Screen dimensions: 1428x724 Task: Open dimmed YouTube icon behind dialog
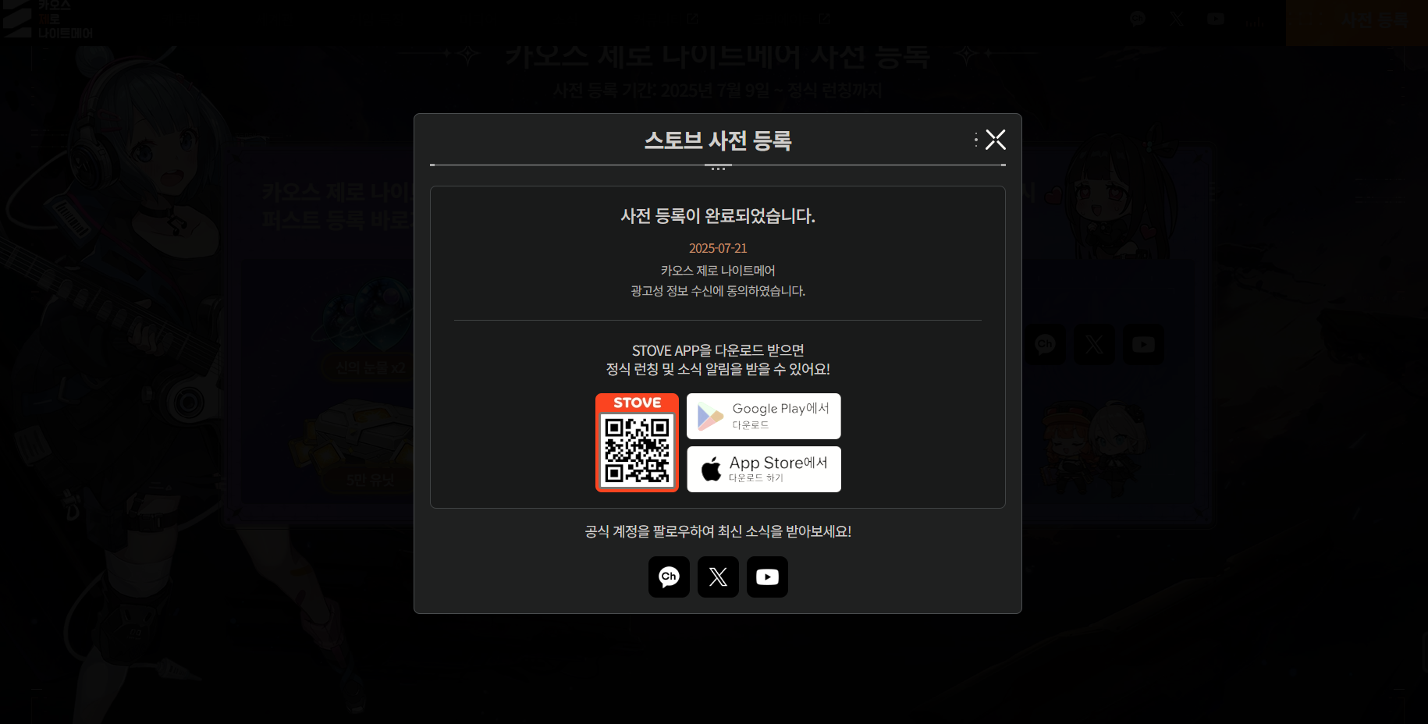pos(1143,344)
